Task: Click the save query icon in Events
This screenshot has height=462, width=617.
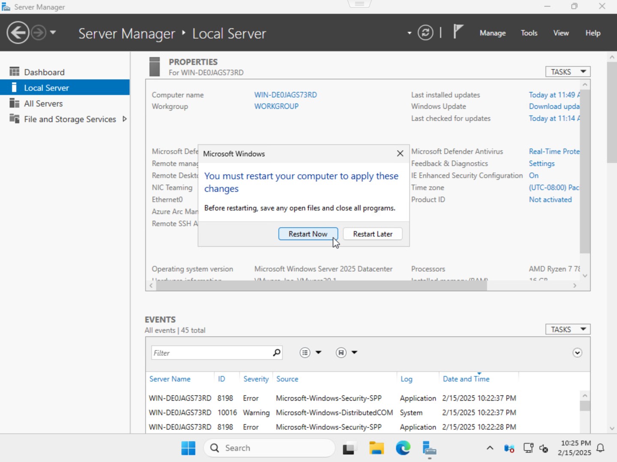Action: pyautogui.click(x=341, y=352)
